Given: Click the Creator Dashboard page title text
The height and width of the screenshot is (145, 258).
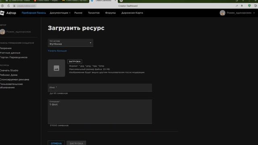Looking at the screenshot, I should 128,6.
